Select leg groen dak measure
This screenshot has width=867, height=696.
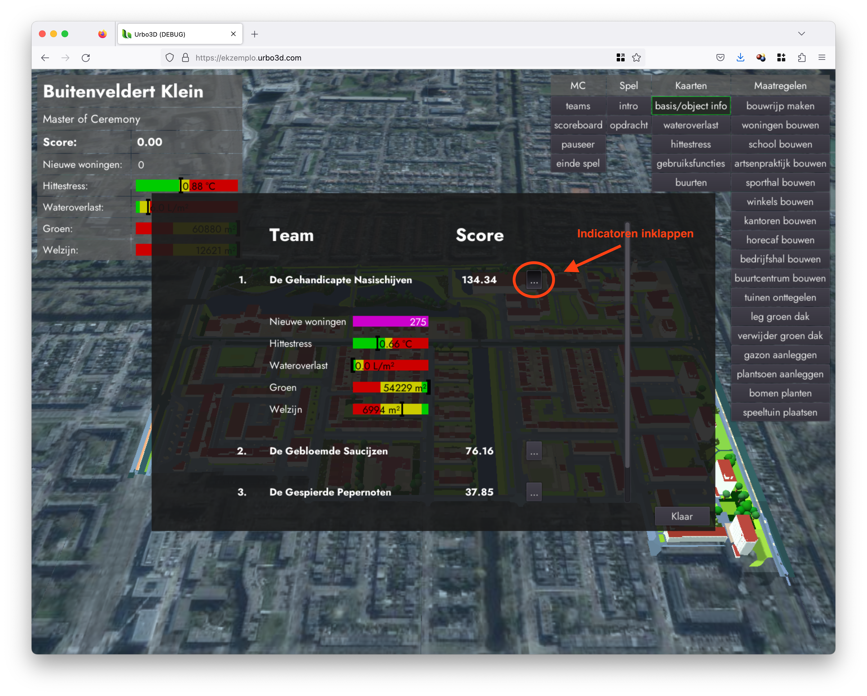point(780,316)
